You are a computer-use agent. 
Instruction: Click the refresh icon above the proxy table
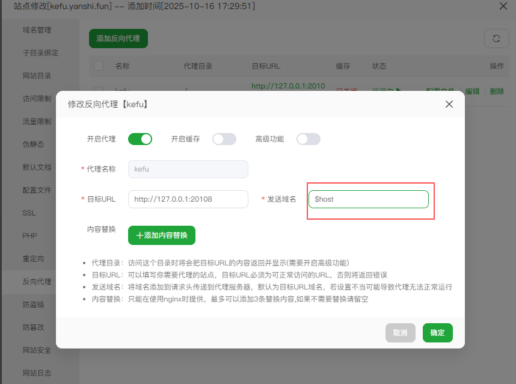(497, 38)
